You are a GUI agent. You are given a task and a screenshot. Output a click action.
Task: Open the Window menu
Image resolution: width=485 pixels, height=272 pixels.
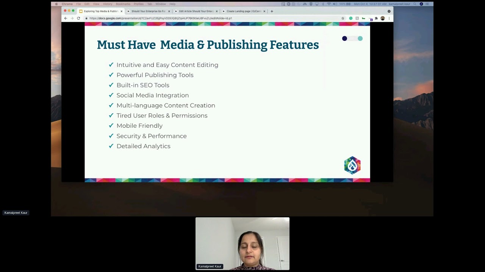tap(161, 4)
